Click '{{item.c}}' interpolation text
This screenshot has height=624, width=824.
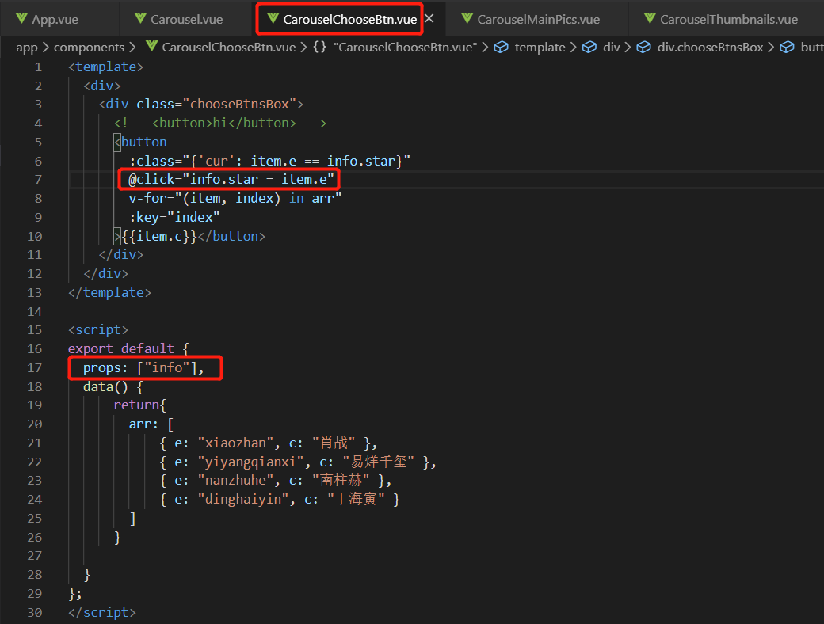pos(159,236)
